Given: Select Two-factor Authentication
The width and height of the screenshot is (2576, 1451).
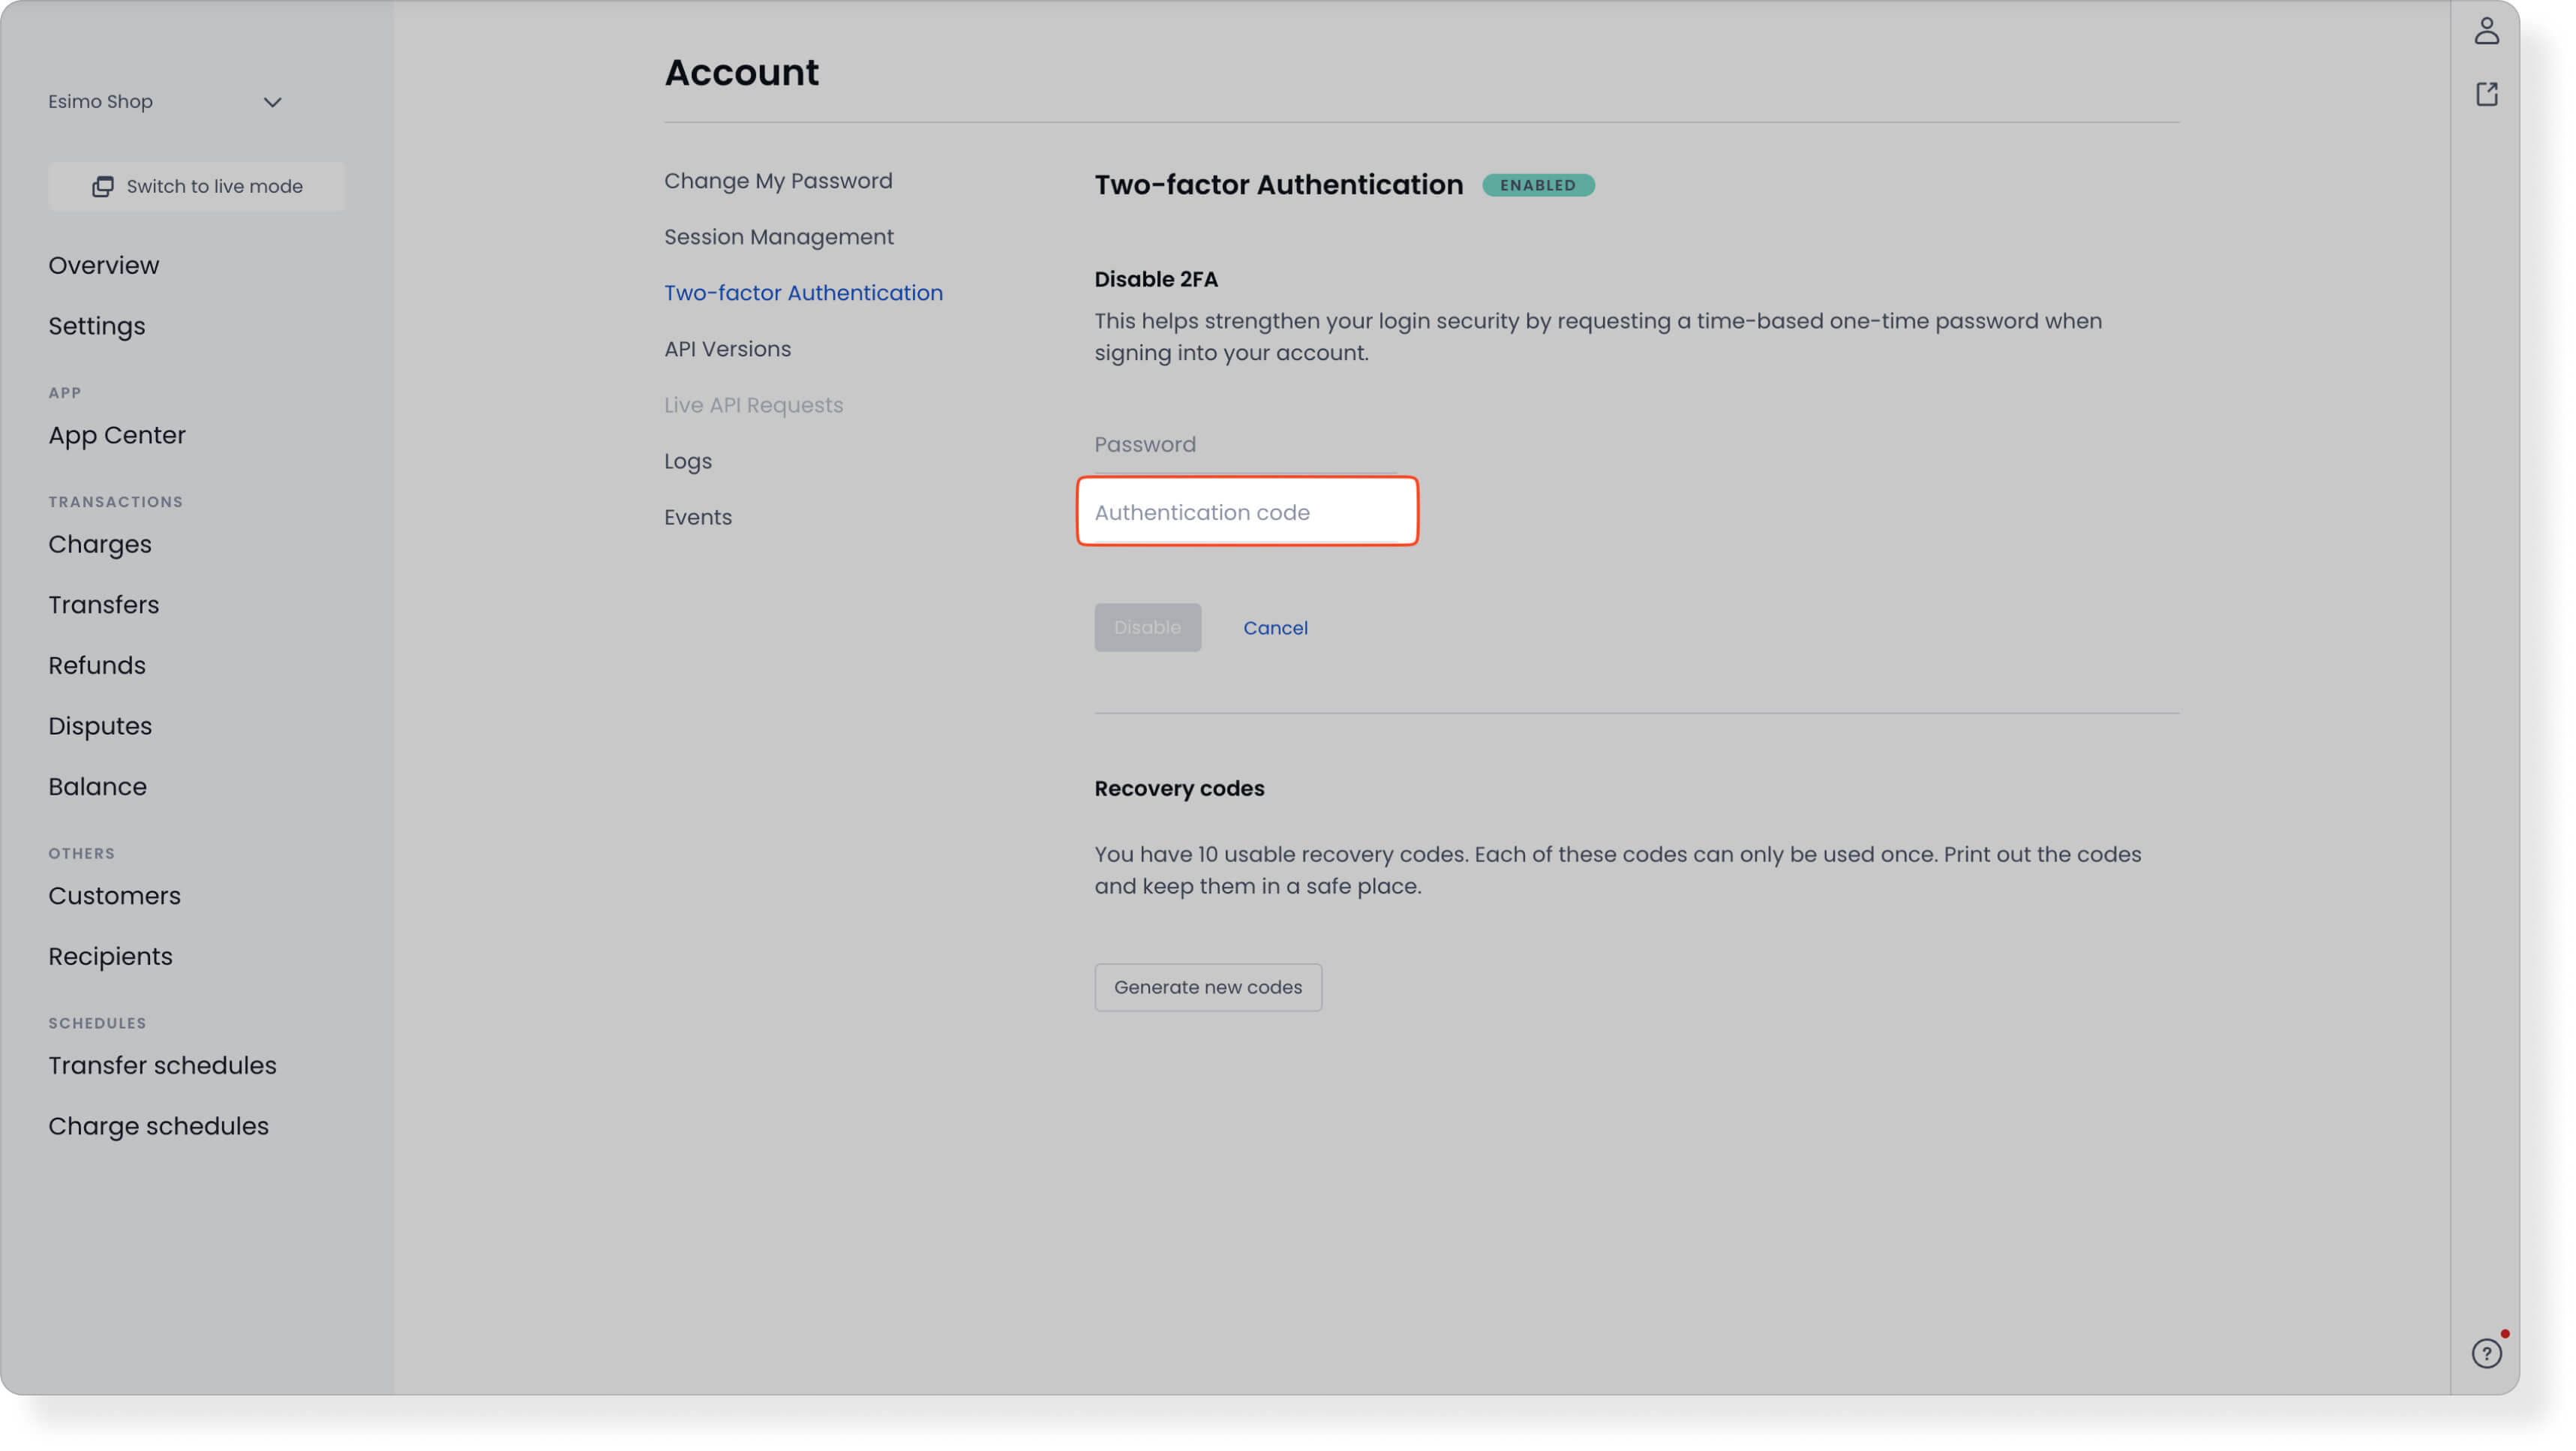Looking at the screenshot, I should (x=803, y=292).
